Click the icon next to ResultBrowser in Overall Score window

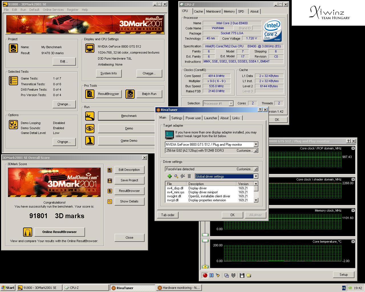pos(110,191)
